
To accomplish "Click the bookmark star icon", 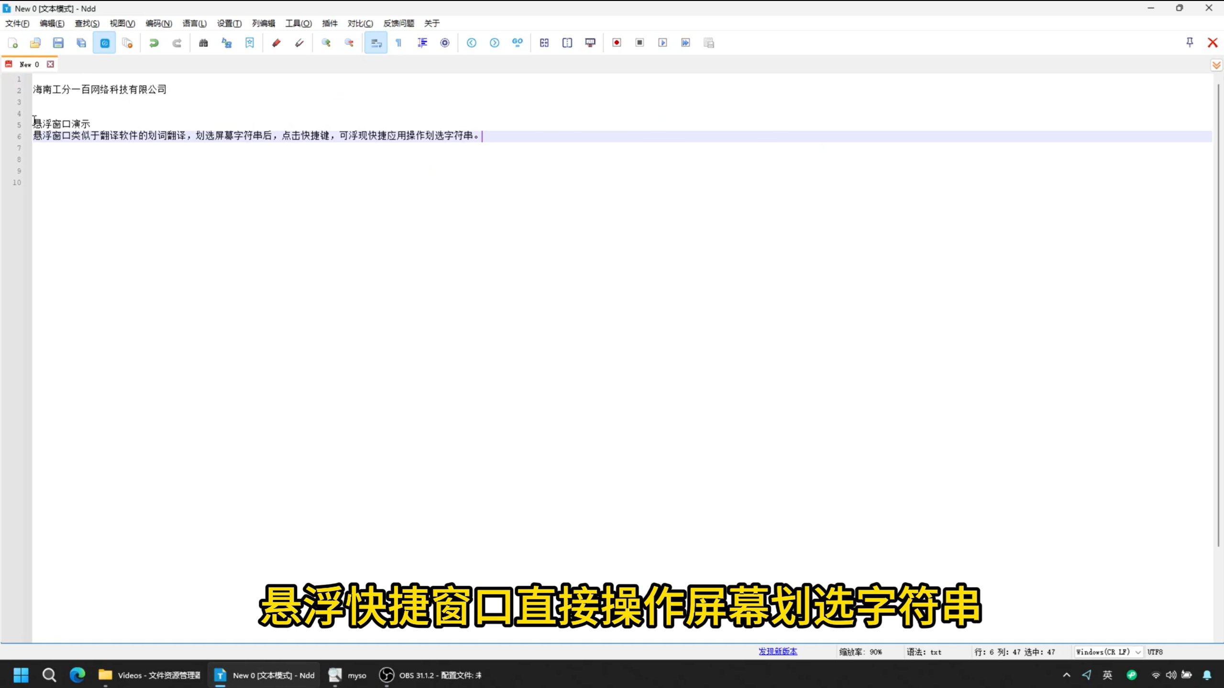I will pyautogui.click(x=250, y=43).
